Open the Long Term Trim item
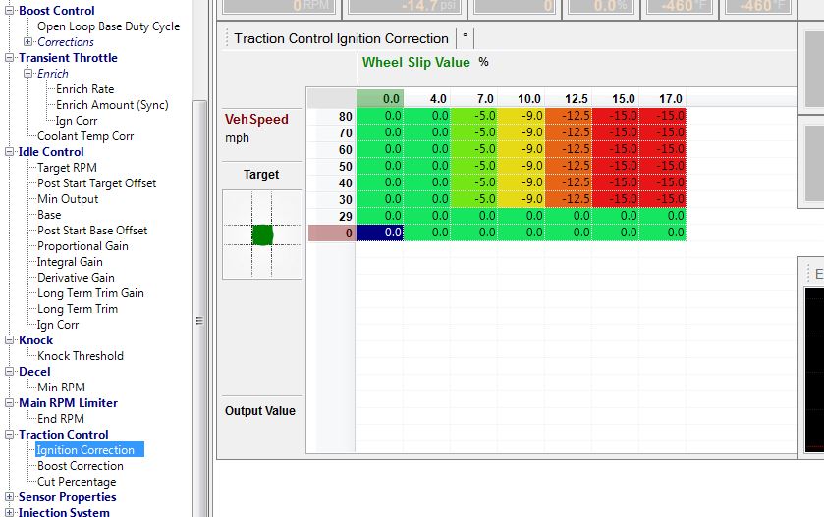Viewport: 824px width, 517px height. 78,309
